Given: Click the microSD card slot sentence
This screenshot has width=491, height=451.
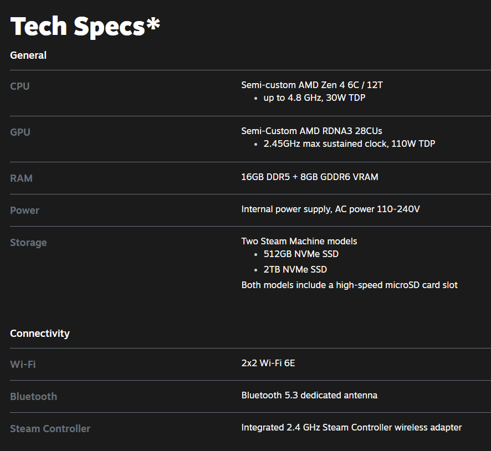Looking at the screenshot, I should (349, 285).
